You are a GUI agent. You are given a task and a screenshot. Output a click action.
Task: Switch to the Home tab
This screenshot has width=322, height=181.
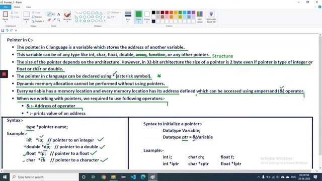17,7
